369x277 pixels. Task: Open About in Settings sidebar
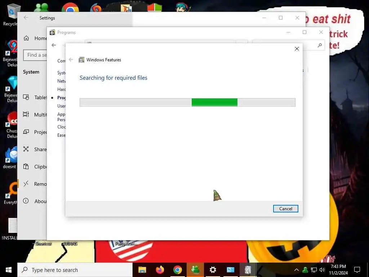[x=35, y=201]
